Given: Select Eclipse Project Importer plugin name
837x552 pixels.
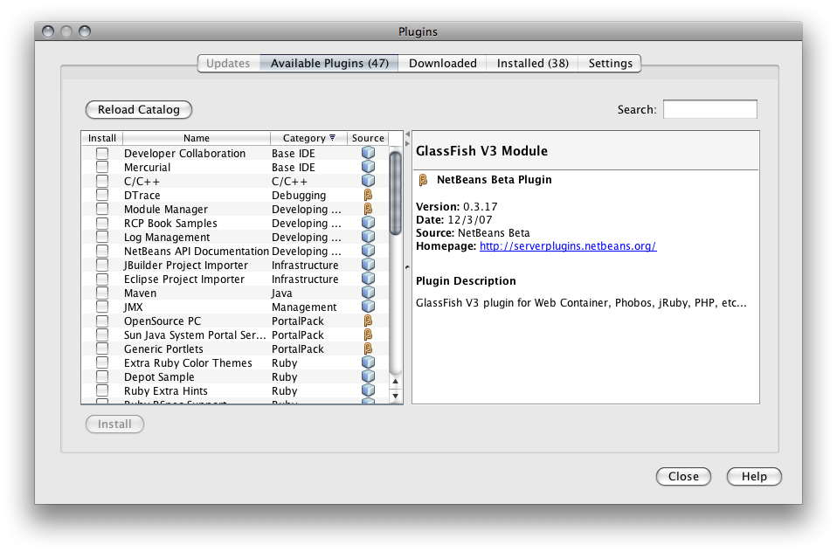Looking at the screenshot, I should coord(184,279).
